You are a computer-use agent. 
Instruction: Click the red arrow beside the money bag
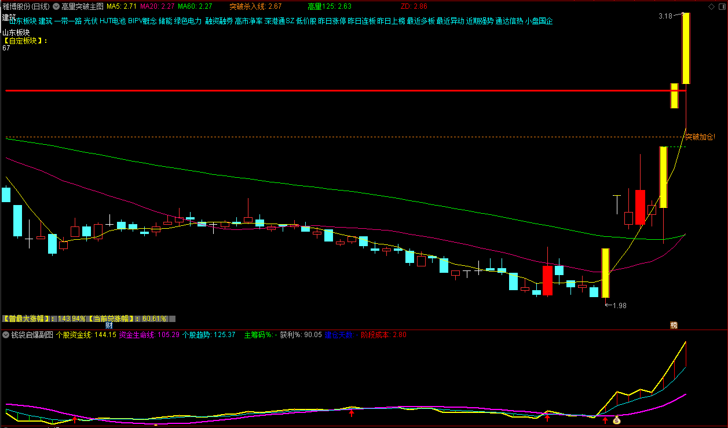[x=605, y=420]
